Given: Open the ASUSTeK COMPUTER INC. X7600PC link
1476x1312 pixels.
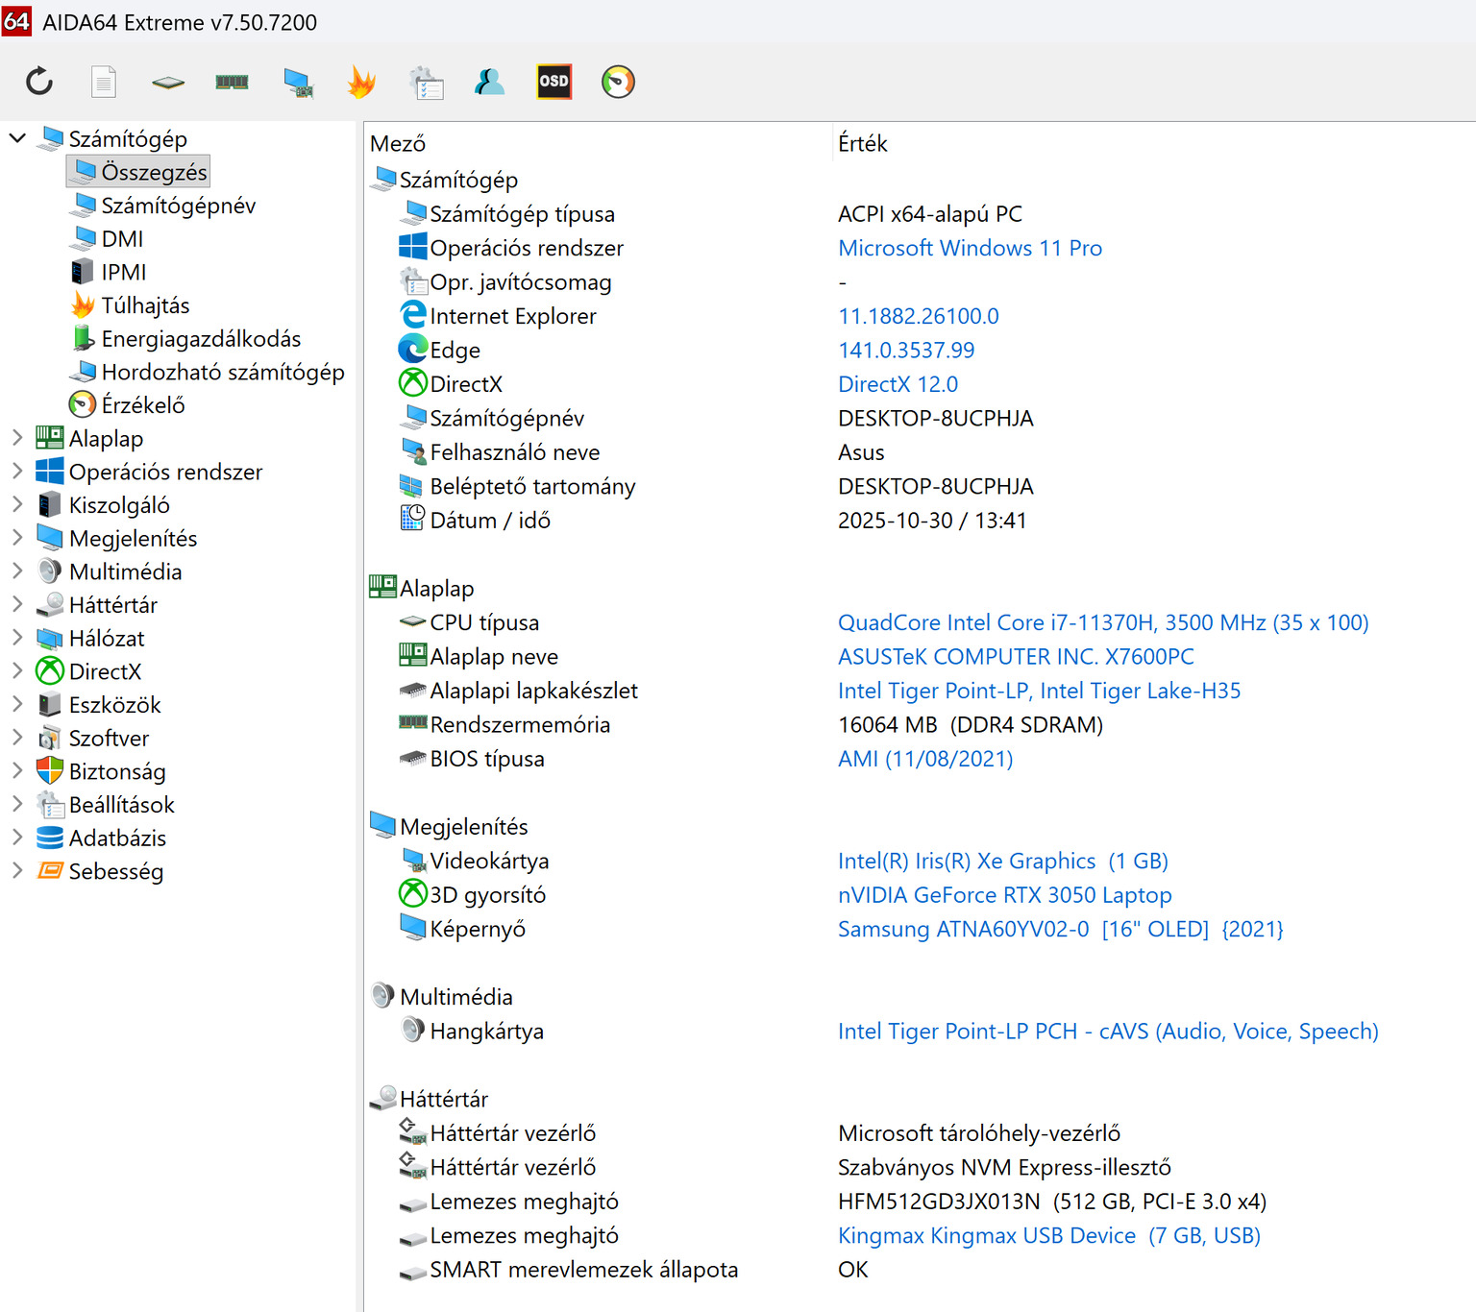Looking at the screenshot, I should [1016, 656].
